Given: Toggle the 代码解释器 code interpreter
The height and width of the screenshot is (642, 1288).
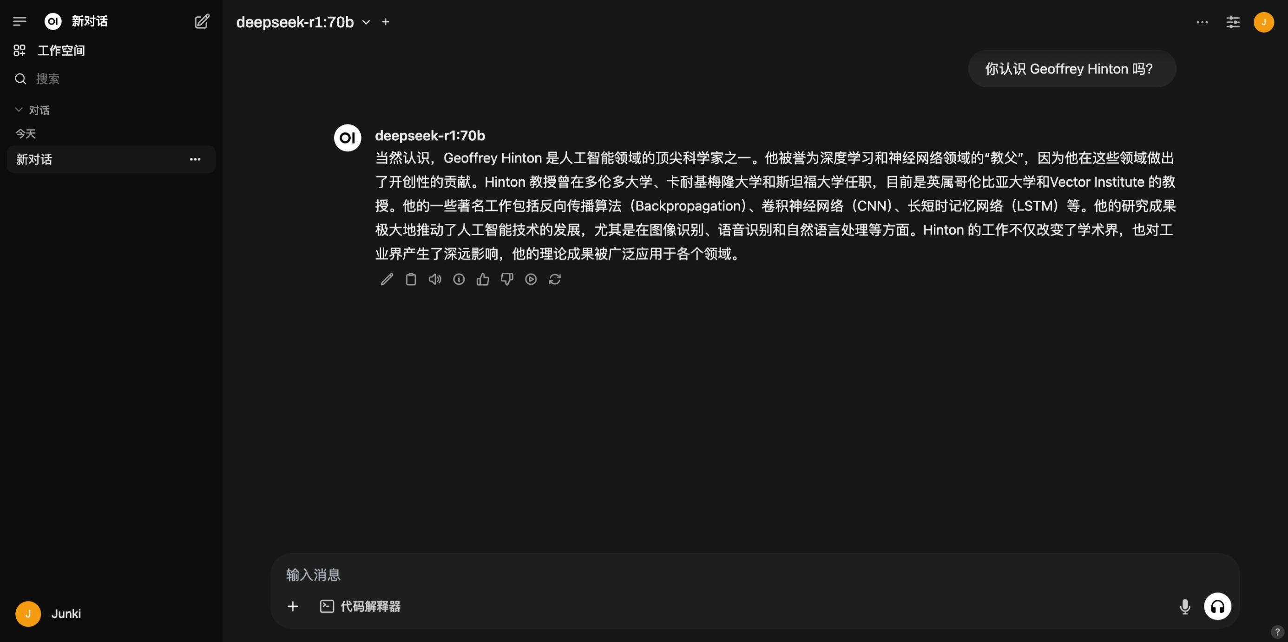Looking at the screenshot, I should [360, 606].
